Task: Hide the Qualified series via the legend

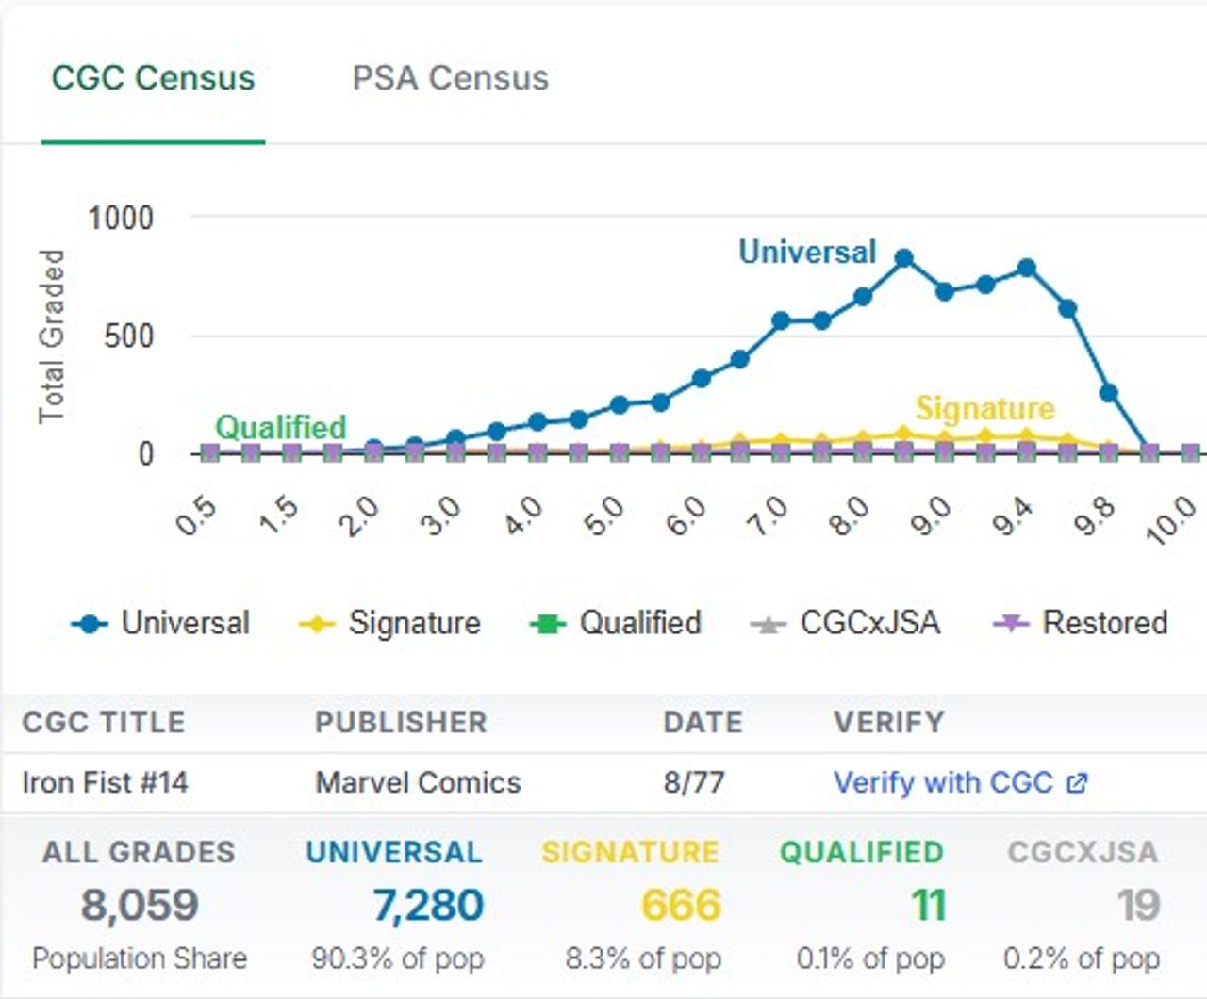Action: (x=639, y=623)
